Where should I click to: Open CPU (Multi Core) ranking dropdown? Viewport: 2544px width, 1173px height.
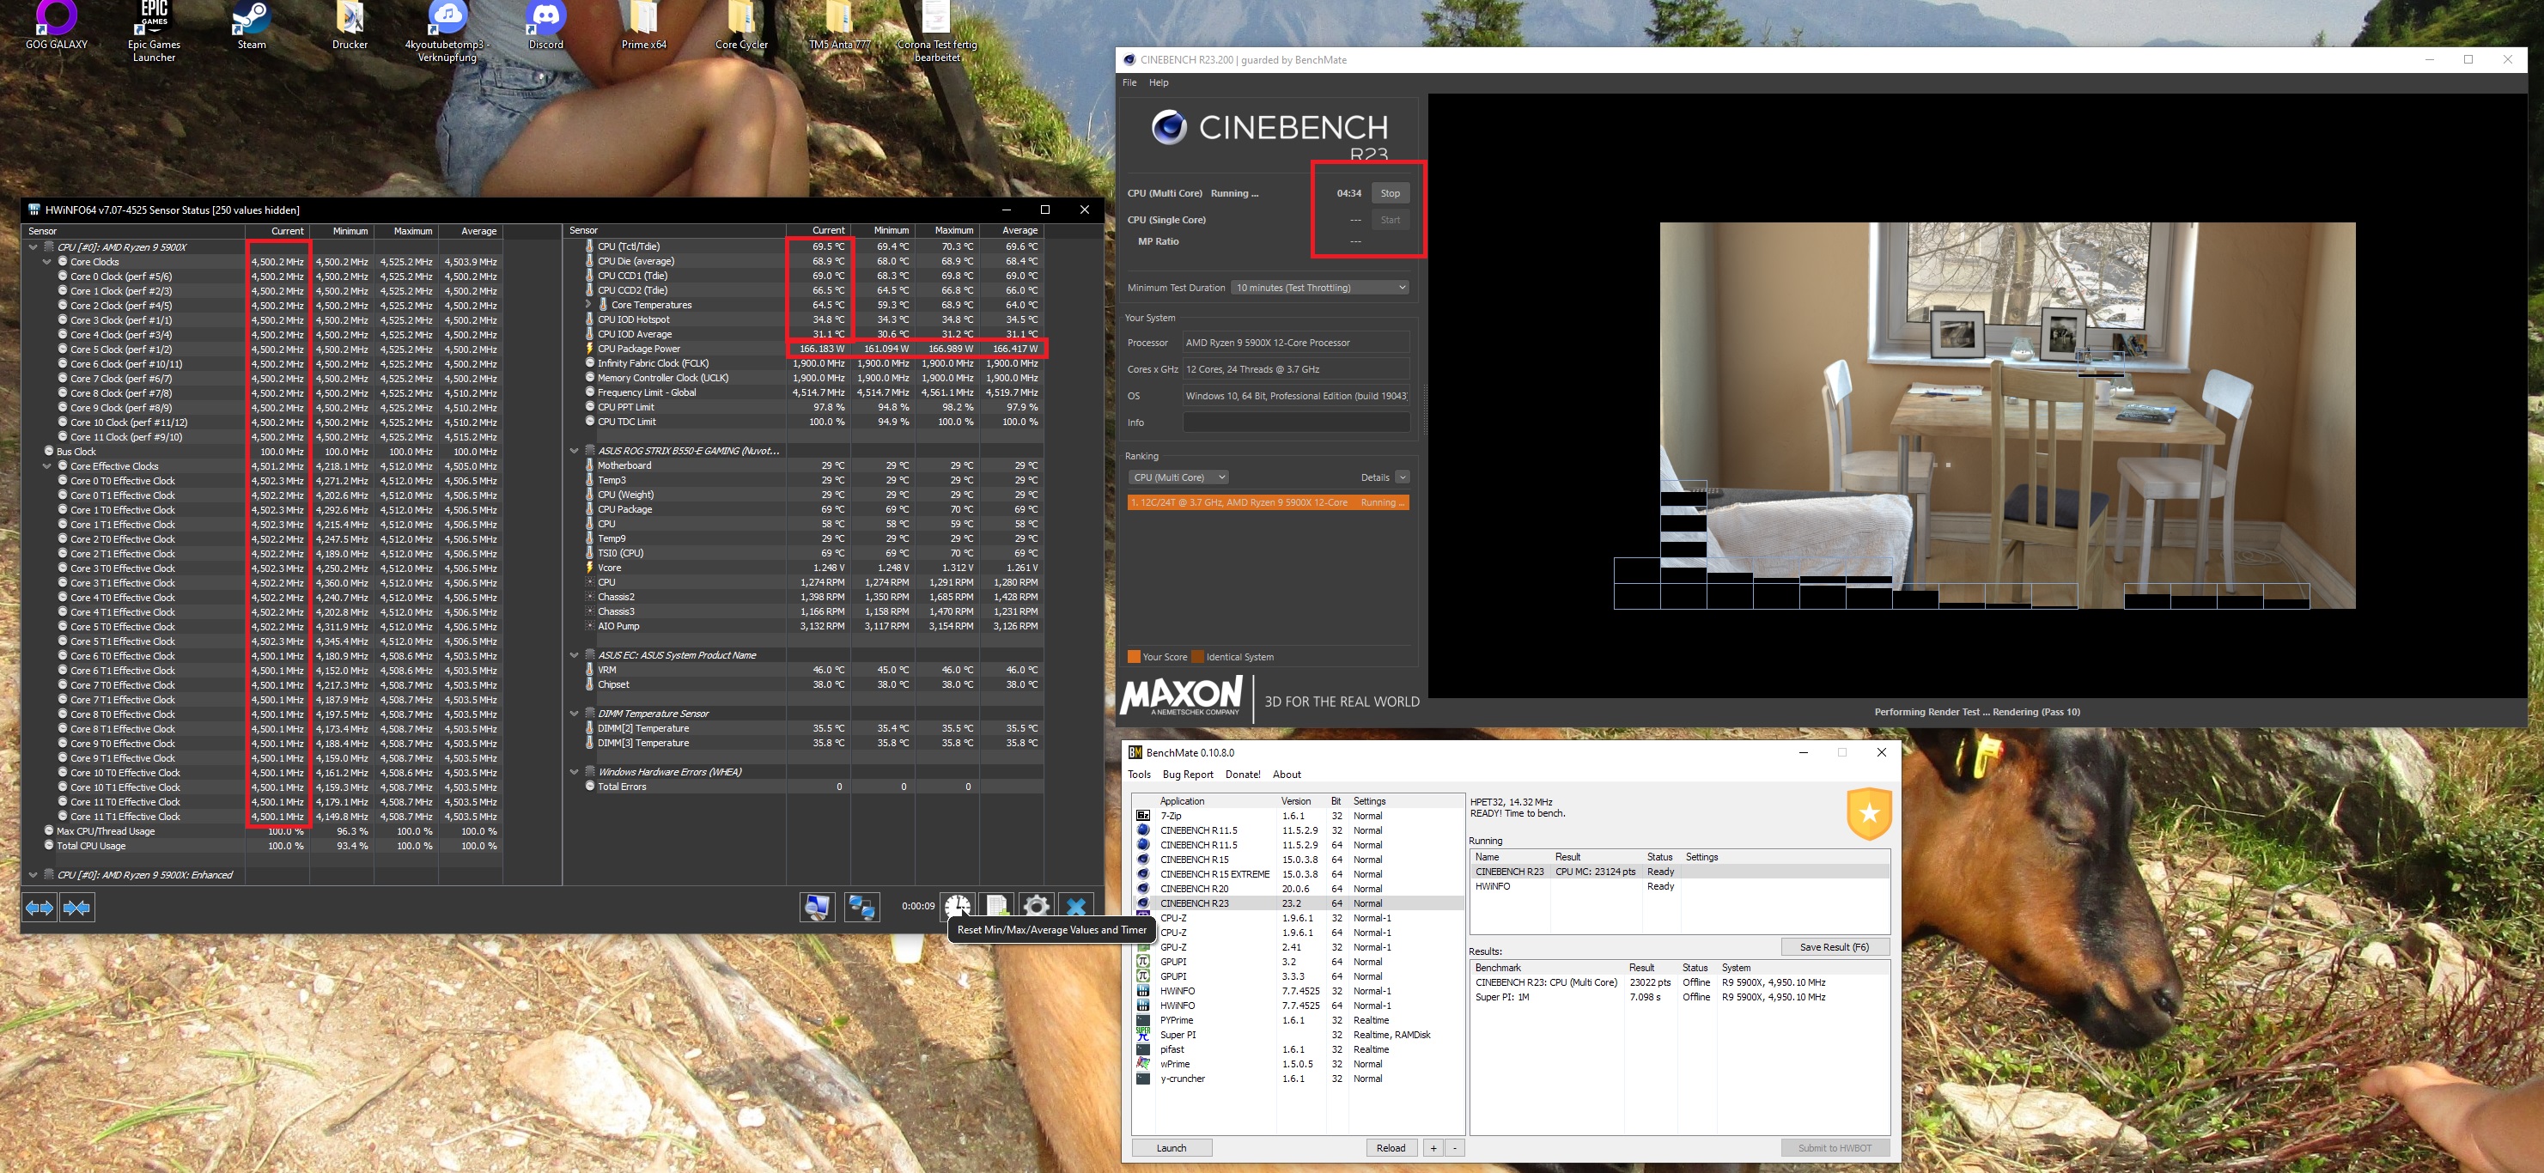(1179, 477)
